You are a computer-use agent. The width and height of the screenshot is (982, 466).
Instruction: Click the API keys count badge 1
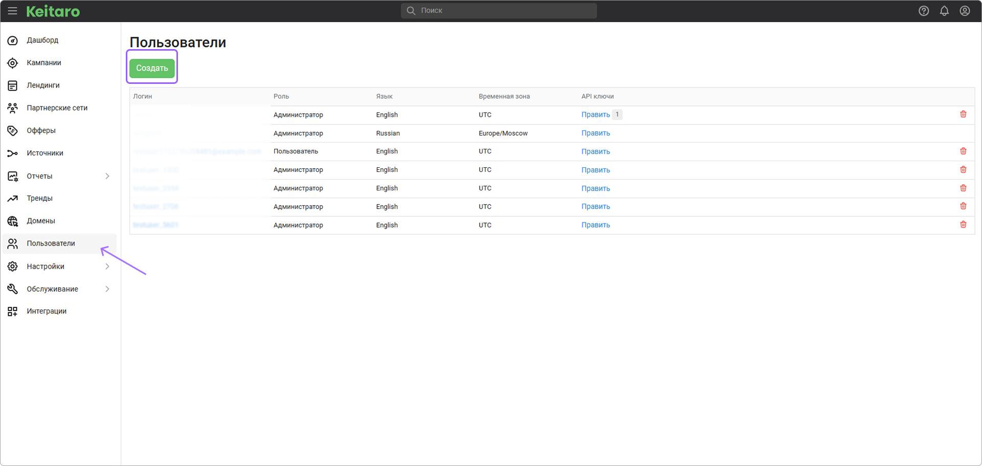coord(617,115)
